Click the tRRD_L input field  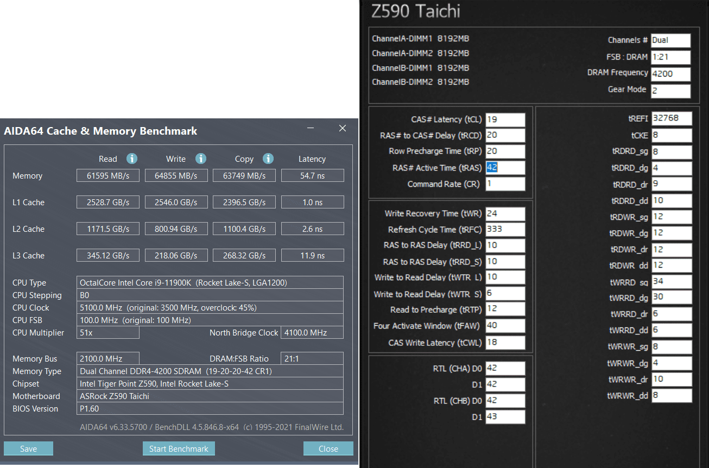pos(505,245)
